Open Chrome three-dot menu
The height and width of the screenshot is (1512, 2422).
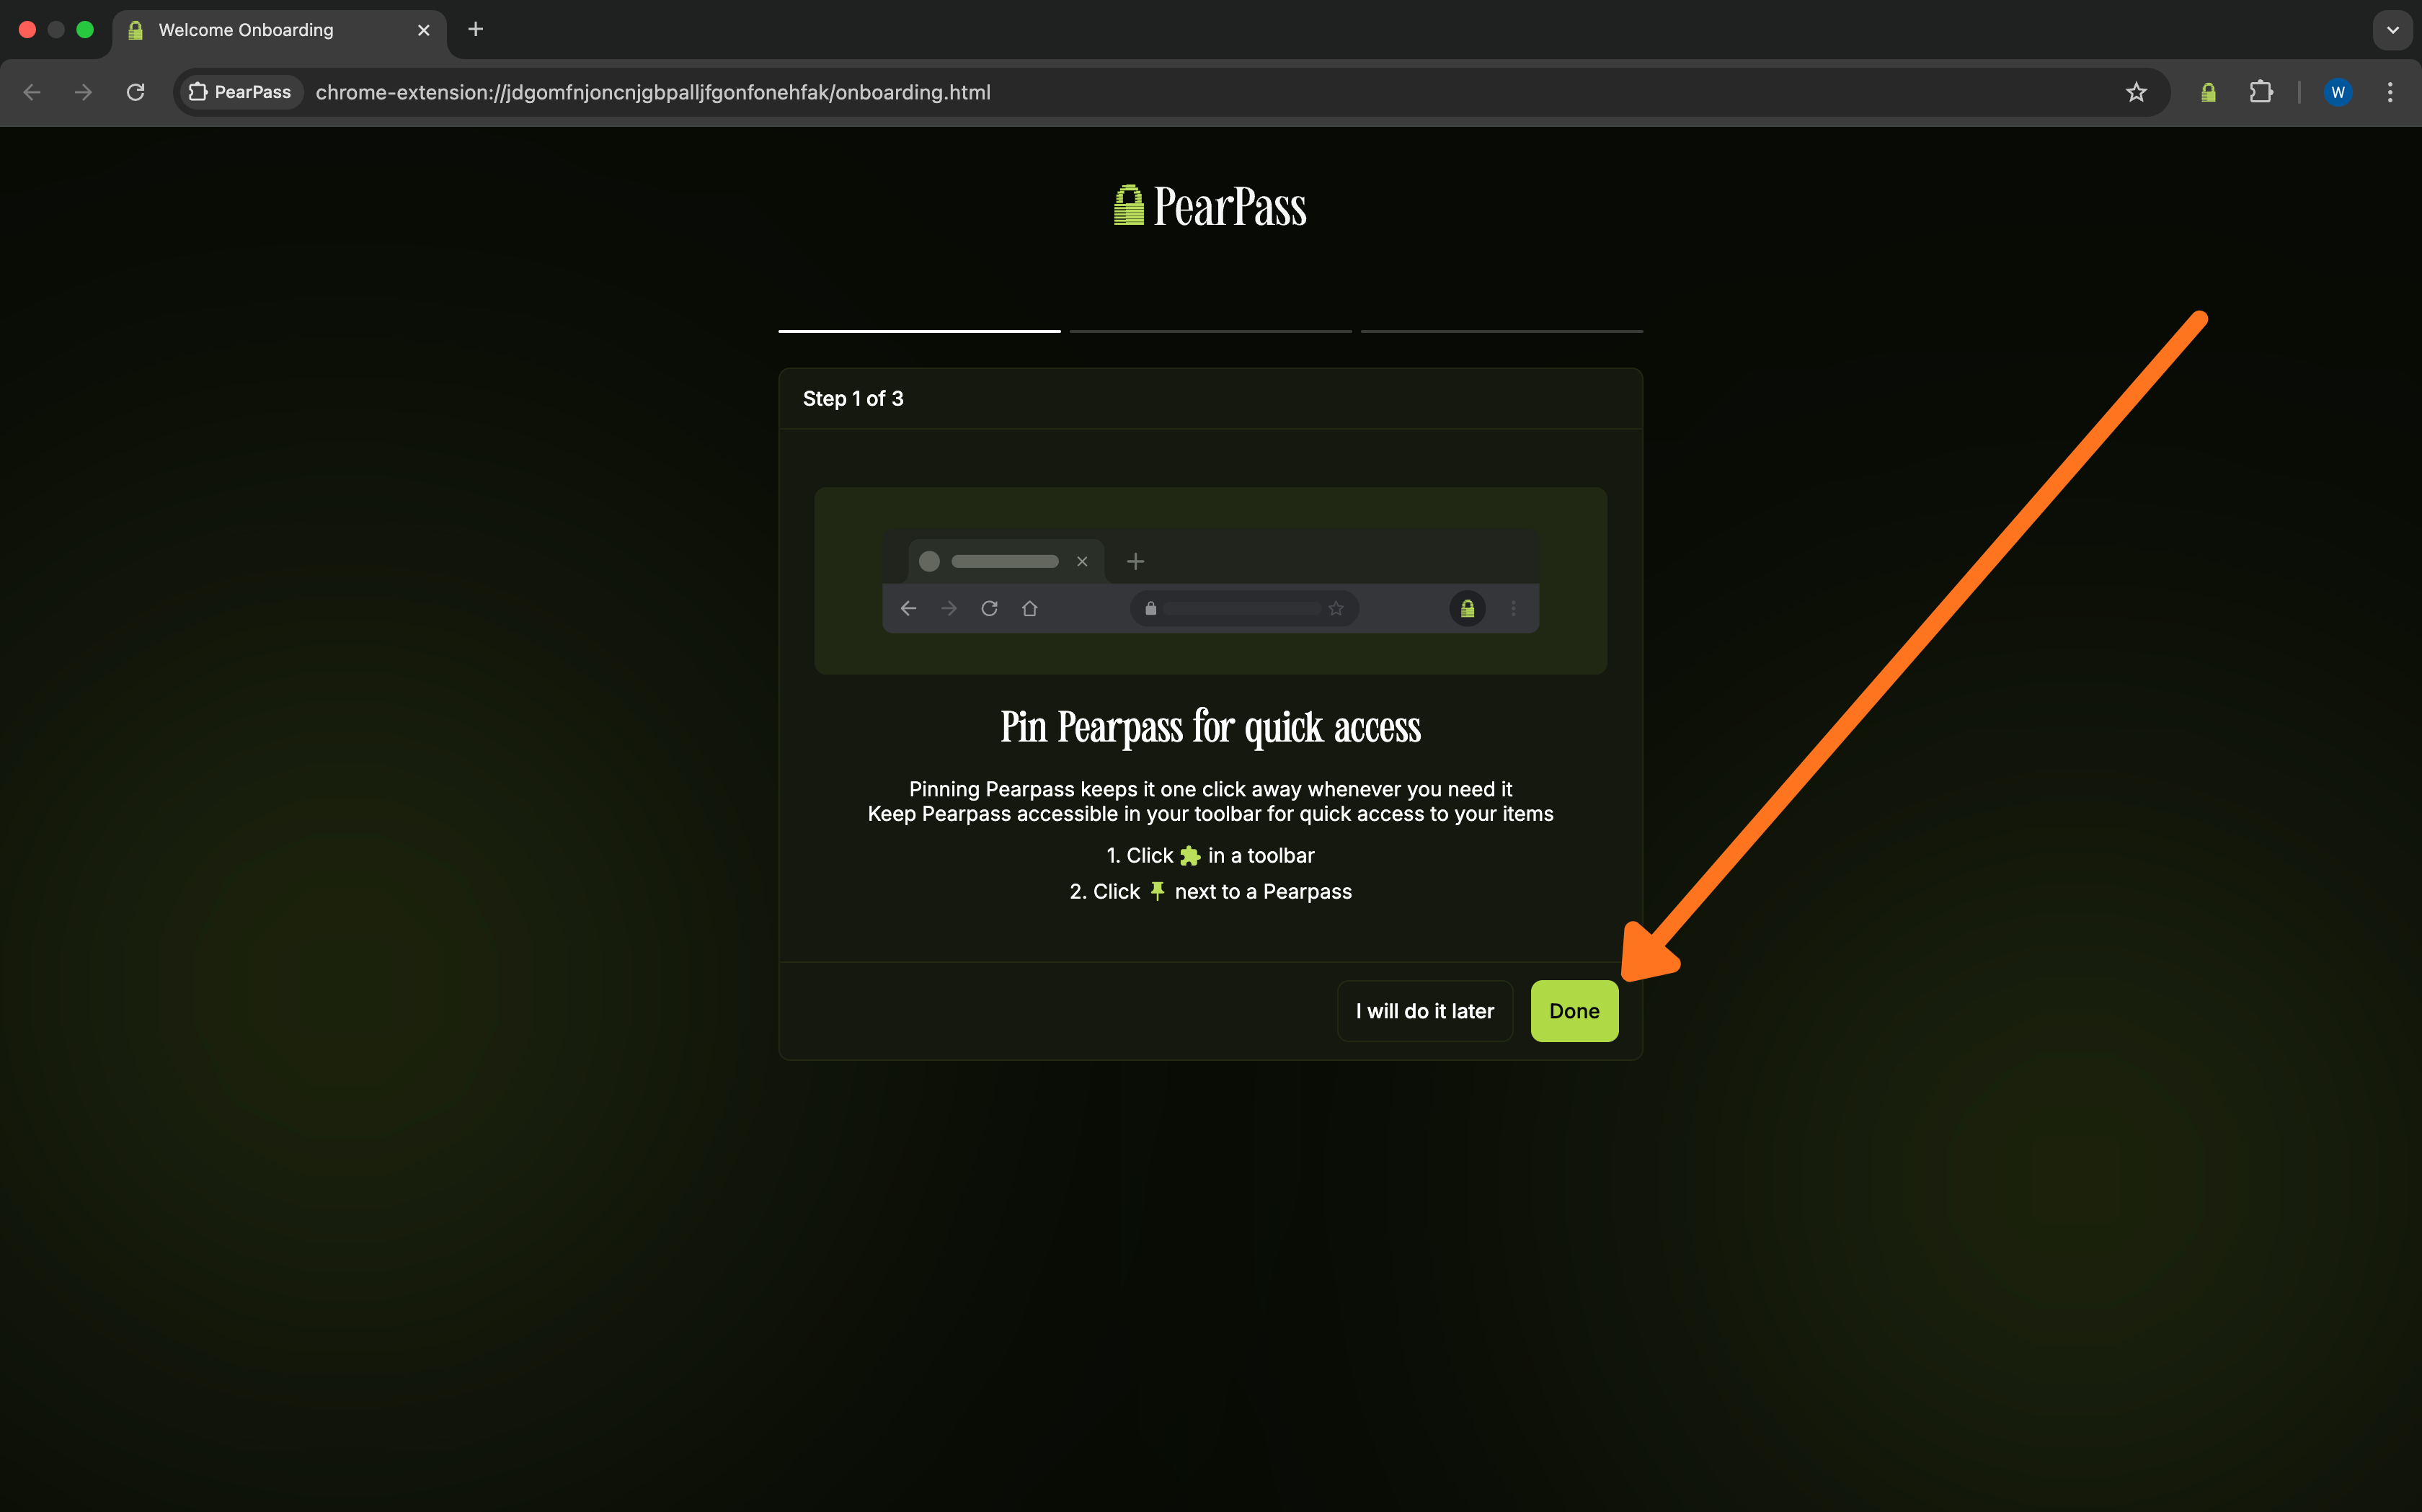(x=2390, y=92)
